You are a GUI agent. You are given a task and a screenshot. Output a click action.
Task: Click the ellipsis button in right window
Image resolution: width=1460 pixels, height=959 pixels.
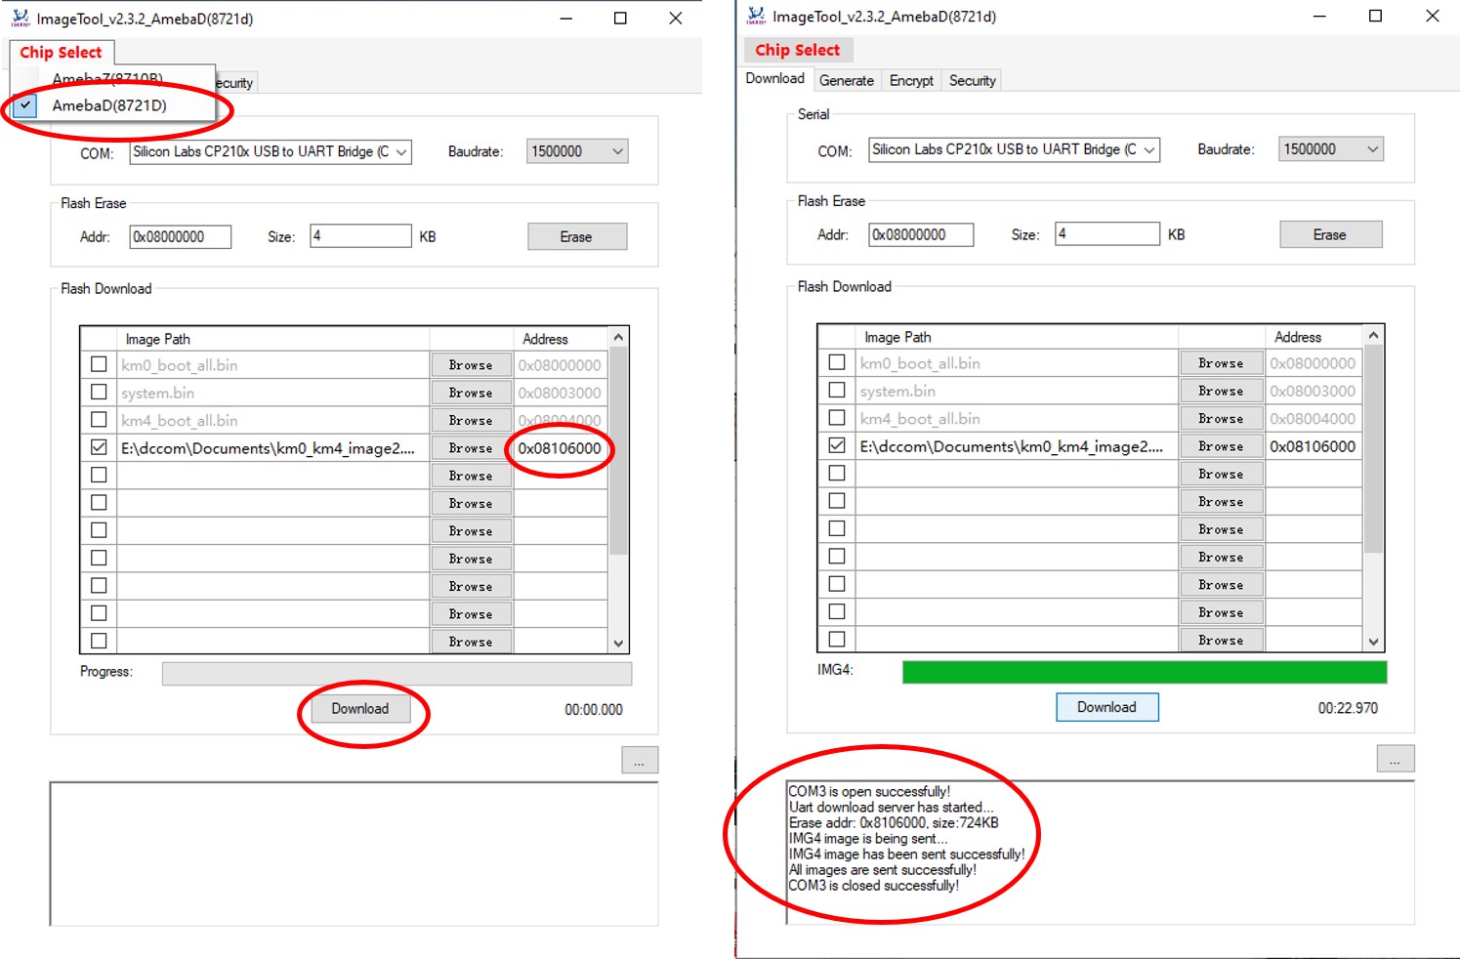[x=1396, y=759]
